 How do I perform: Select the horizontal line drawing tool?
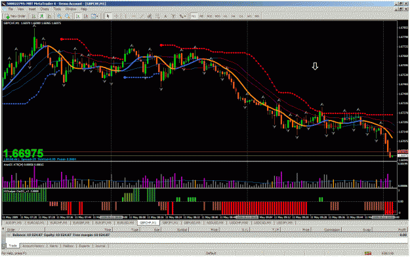(133, 16)
